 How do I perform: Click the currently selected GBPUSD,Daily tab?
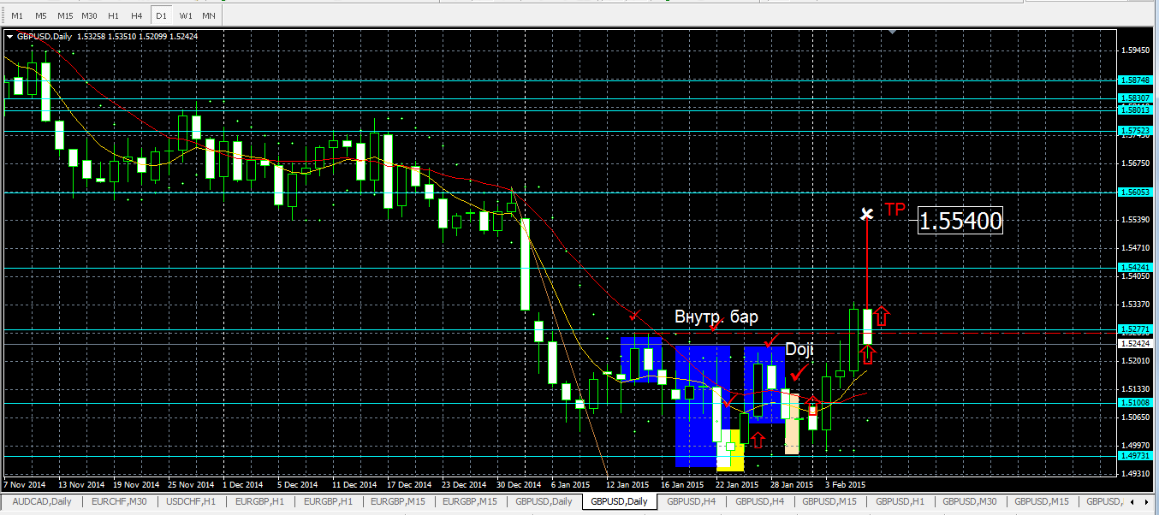[x=618, y=501]
